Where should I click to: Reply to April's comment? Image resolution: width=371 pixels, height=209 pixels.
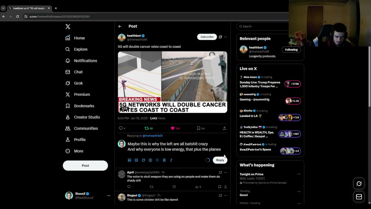(x=129, y=187)
